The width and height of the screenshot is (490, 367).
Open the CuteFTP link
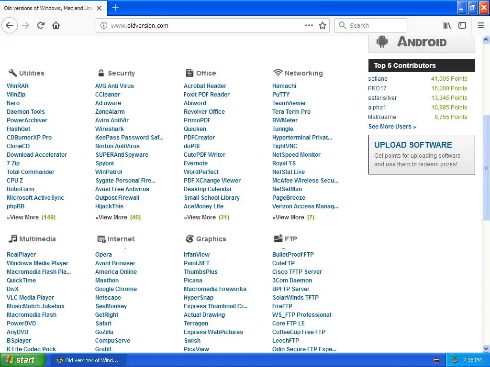point(283,263)
